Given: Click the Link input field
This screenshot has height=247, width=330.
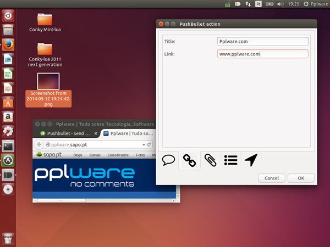Looking at the screenshot, I should point(263,54).
